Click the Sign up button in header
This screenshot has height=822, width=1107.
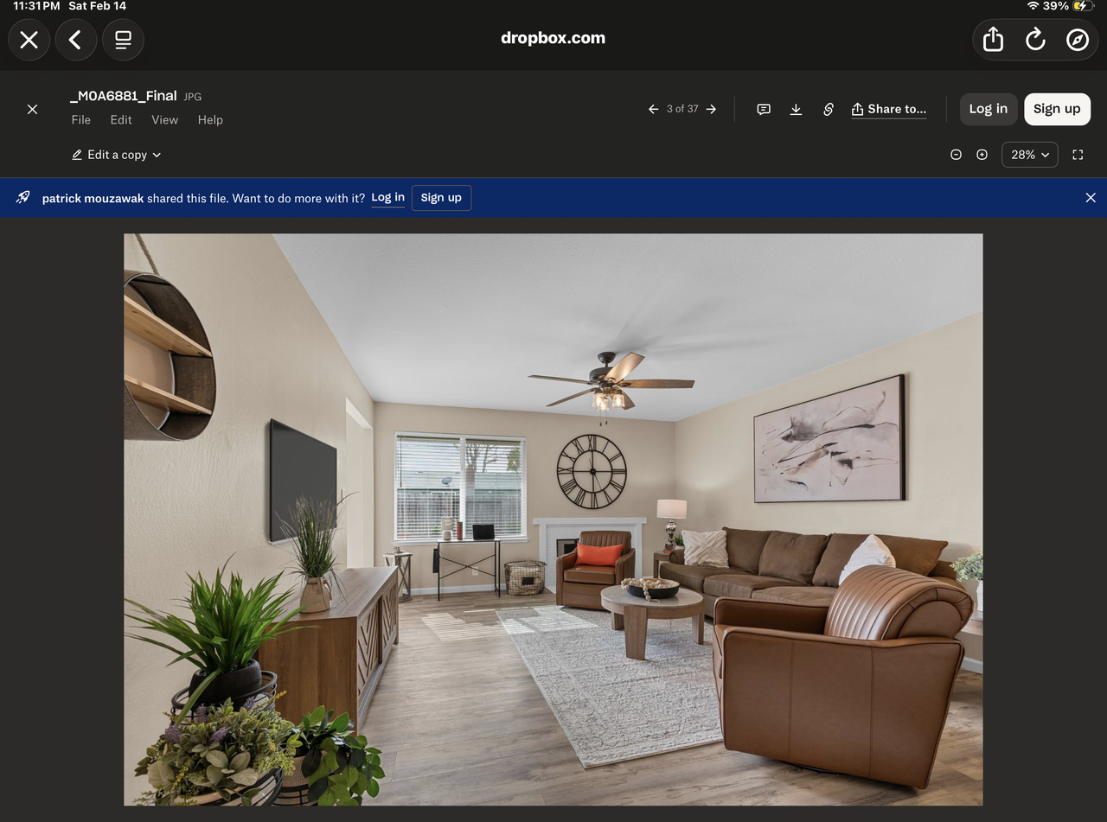tap(1056, 109)
